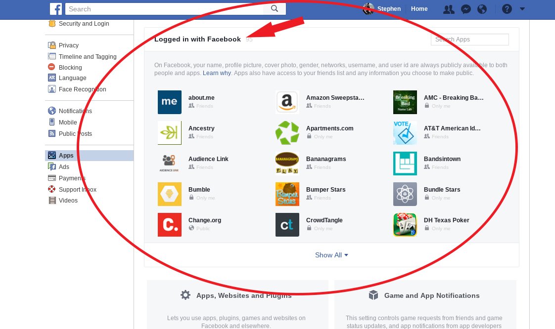Open the Bandsintown app name link
Image resolution: width=555 pixels, height=329 pixels.
click(442, 159)
